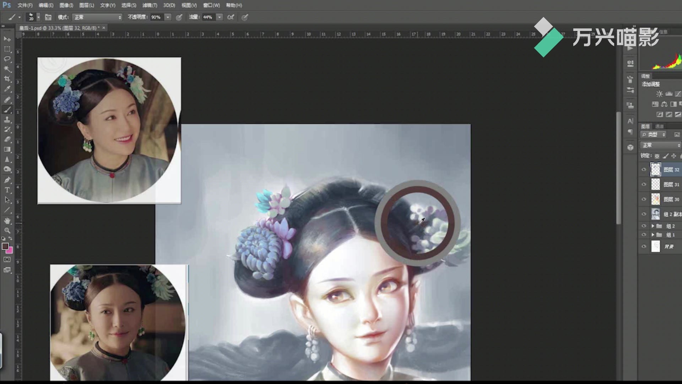
Task: Open the brush panel toggle icon
Action: coord(48,17)
